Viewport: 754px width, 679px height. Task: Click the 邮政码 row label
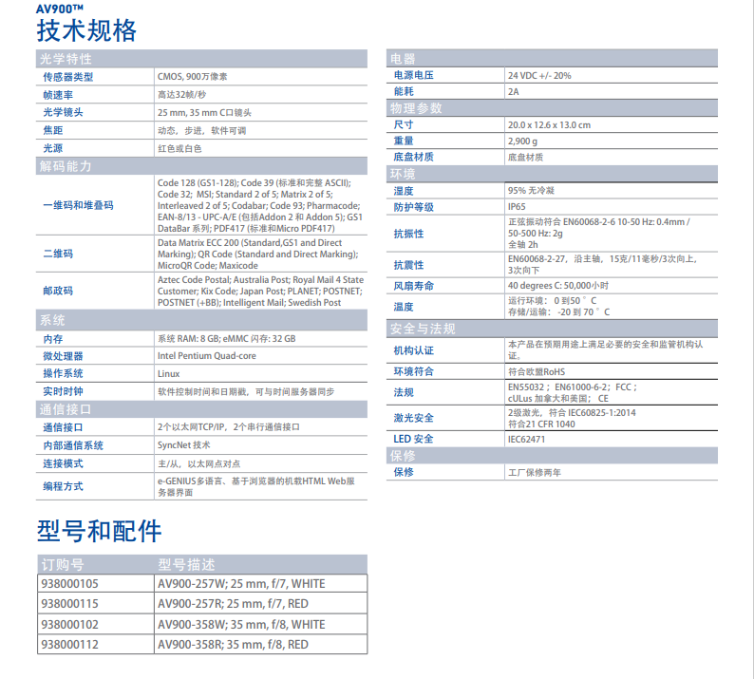tap(58, 291)
